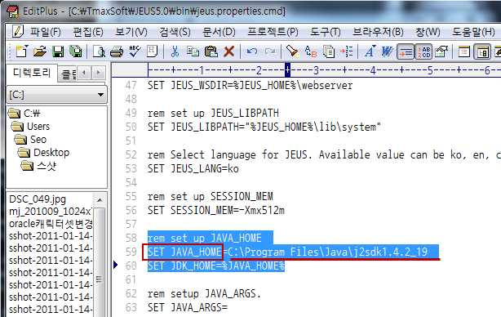
Task: Click the line 60 marker in margin
Action: coord(116,265)
